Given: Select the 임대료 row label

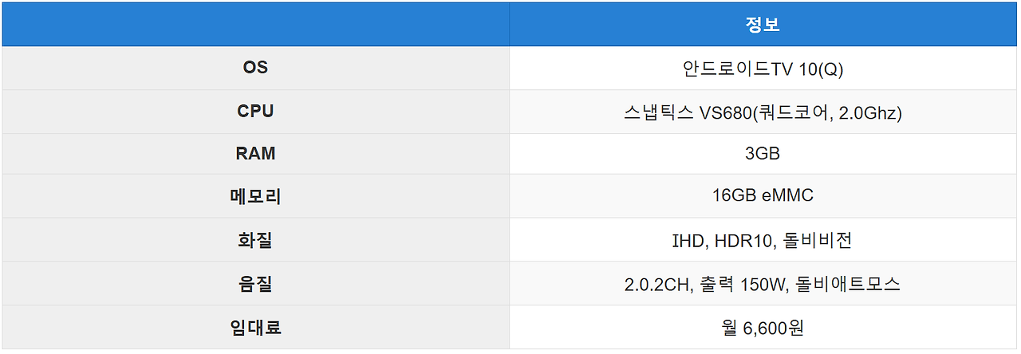Looking at the screenshot, I should tap(255, 327).
